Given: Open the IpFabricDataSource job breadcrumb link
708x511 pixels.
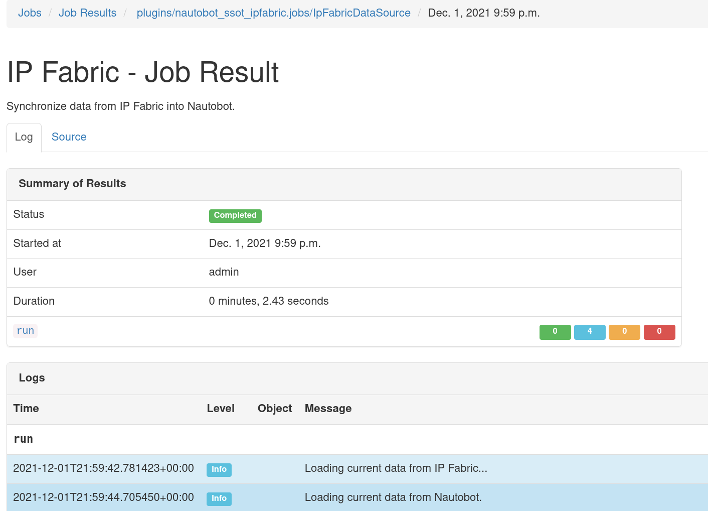Looking at the screenshot, I should [273, 13].
